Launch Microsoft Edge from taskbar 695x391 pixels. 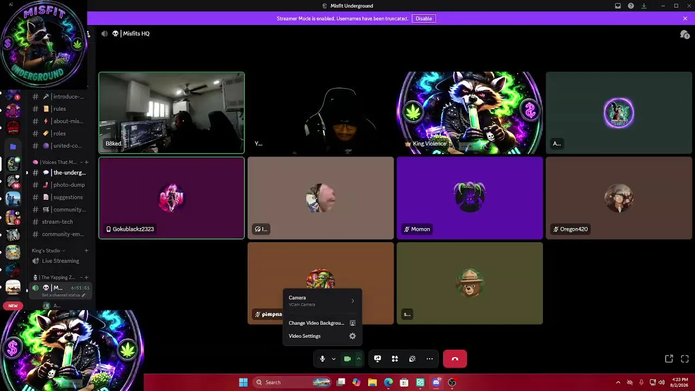click(388, 382)
